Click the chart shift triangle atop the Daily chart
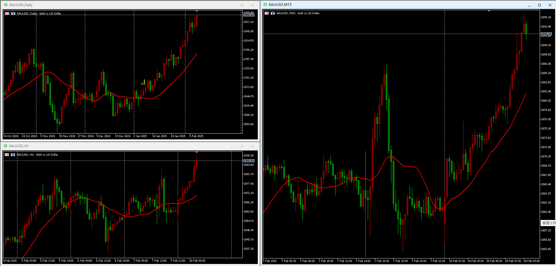This screenshot has height=266, width=556. (x=197, y=11)
